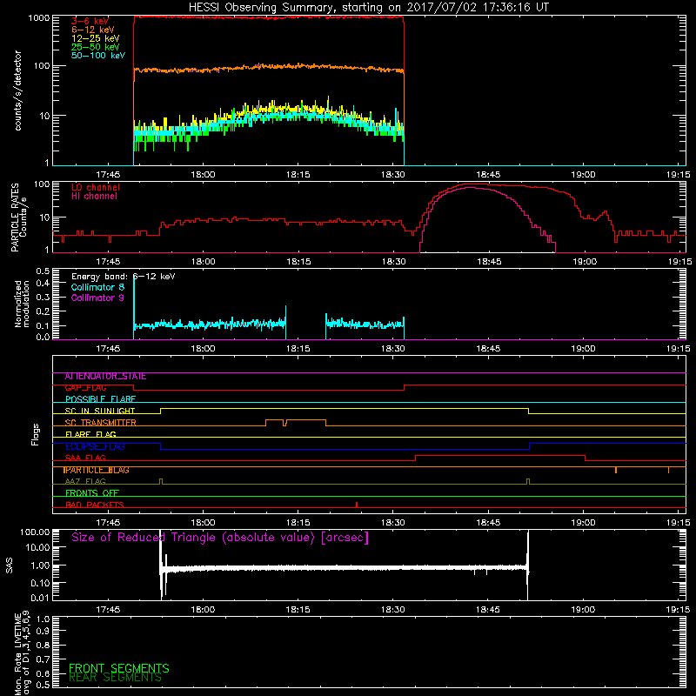The image size is (696, 696).
Task: Click the PARTICLE RATES axis label
Action: [x=15, y=217]
